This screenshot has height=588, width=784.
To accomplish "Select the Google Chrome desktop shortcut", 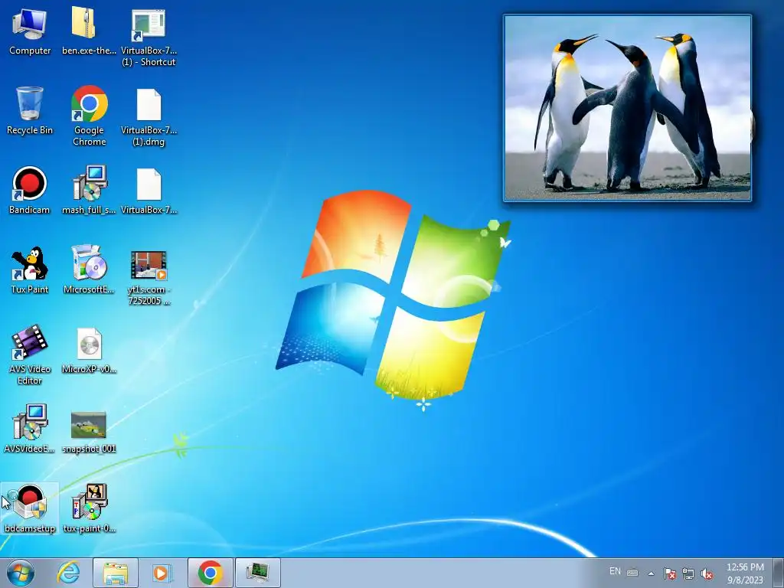I will [x=89, y=116].
